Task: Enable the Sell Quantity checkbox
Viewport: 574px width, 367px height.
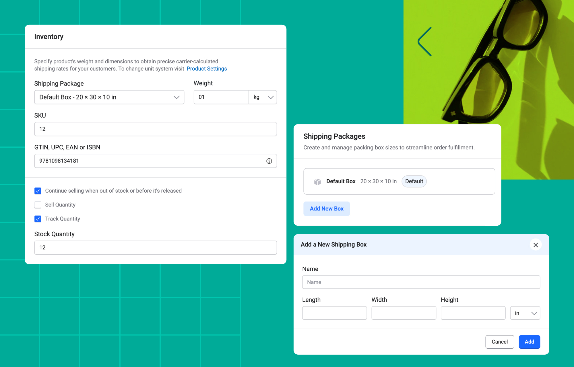Action: [38, 205]
